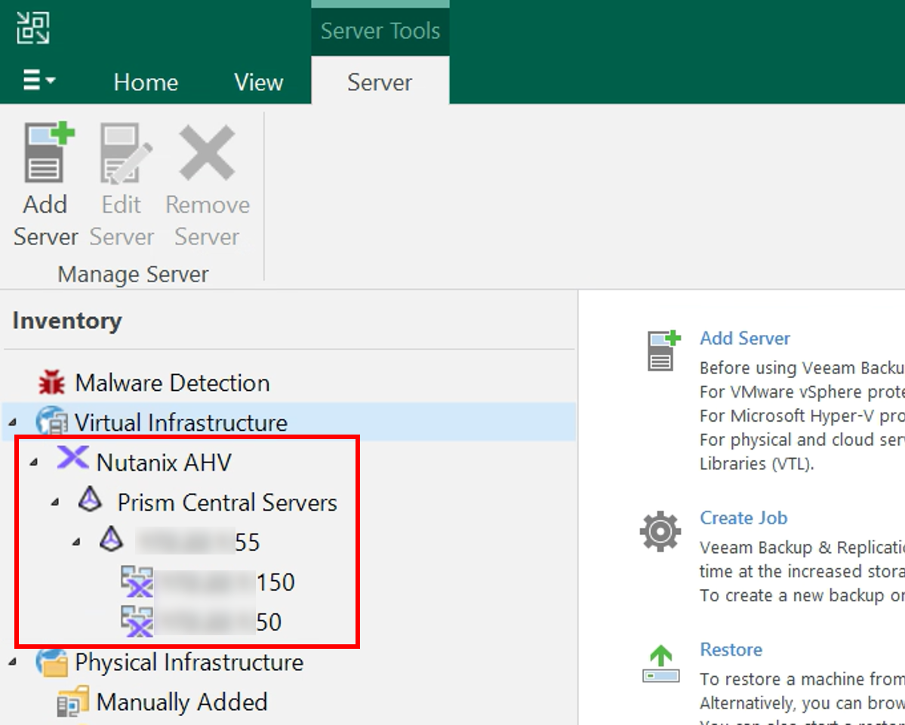Screen dimensions: 905x725
Task: Select the cluster address ending in 50
Action: (x=219, y=622)
